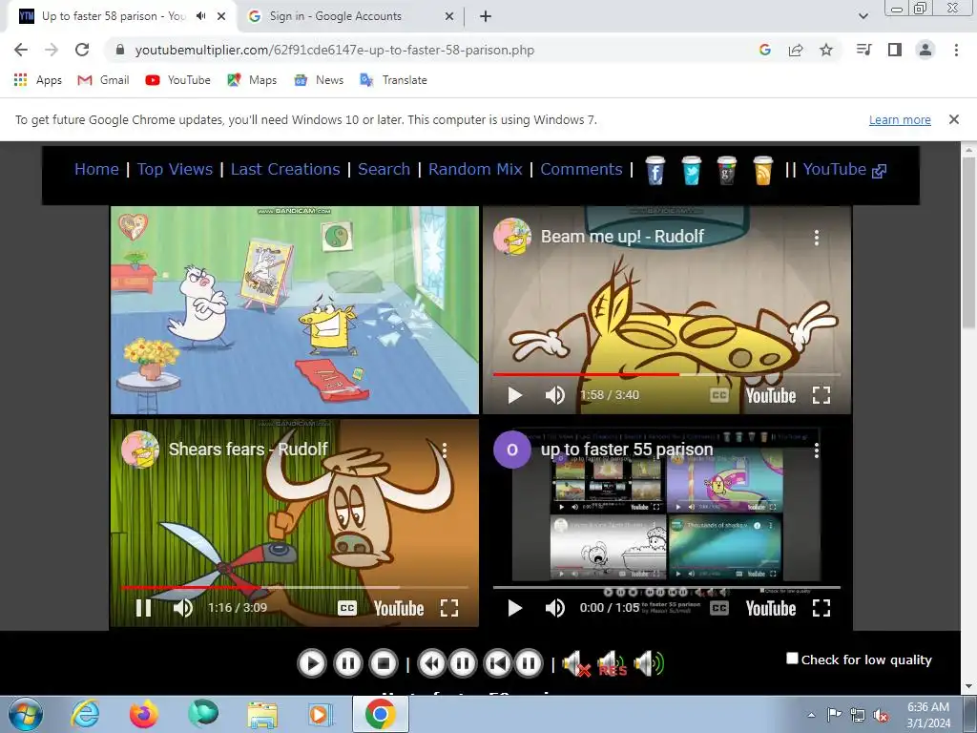Screen dimensions: 977x733
Task: Play the up to faster 55 parison video
Action: (x=514, y=608)
